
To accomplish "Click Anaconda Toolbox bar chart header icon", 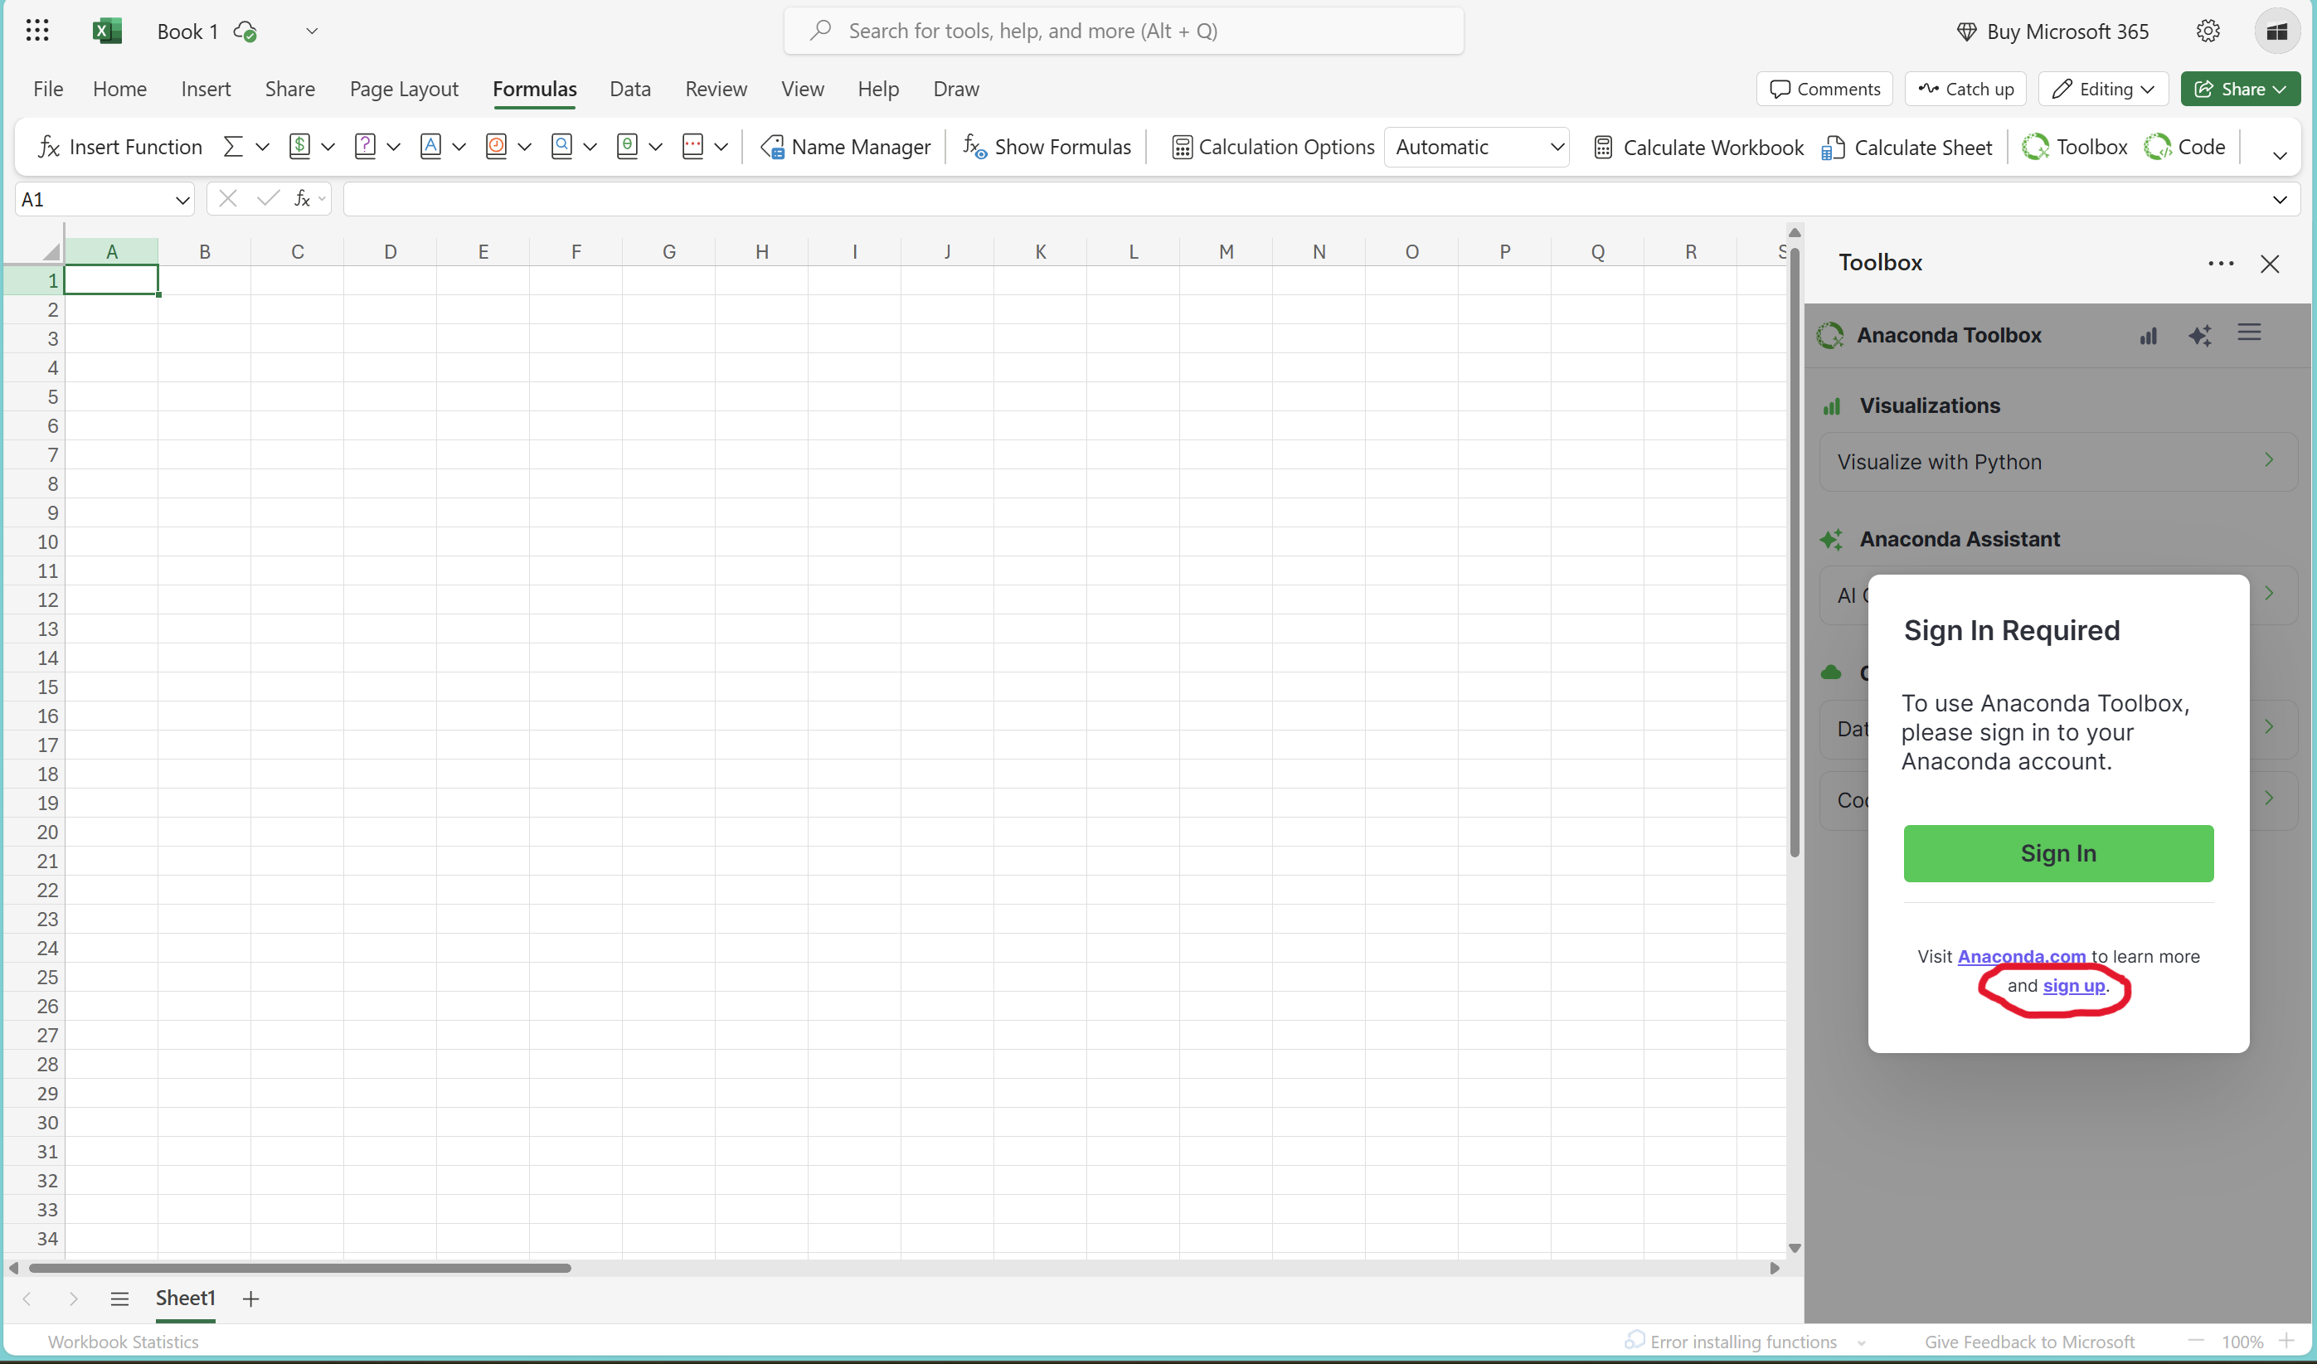I will pos(2148,336).
